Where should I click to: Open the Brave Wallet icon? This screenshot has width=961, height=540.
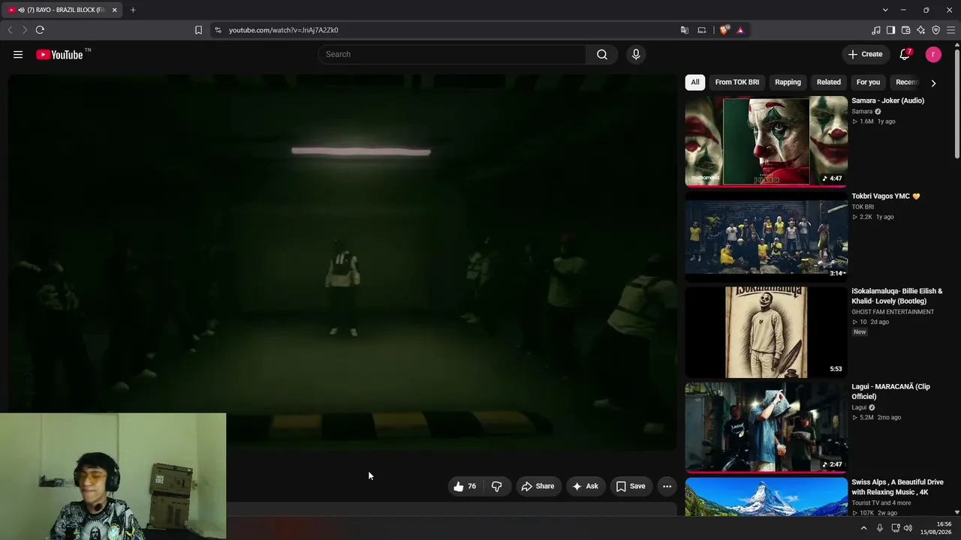[x=906, y=30]
